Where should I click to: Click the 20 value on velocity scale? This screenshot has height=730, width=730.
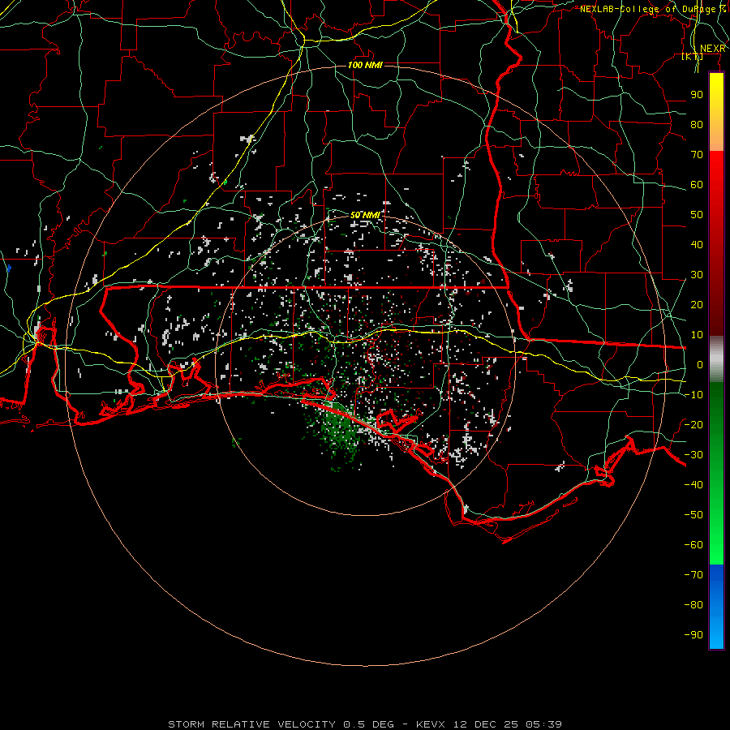pyautogui.click(x=697, y=305)
